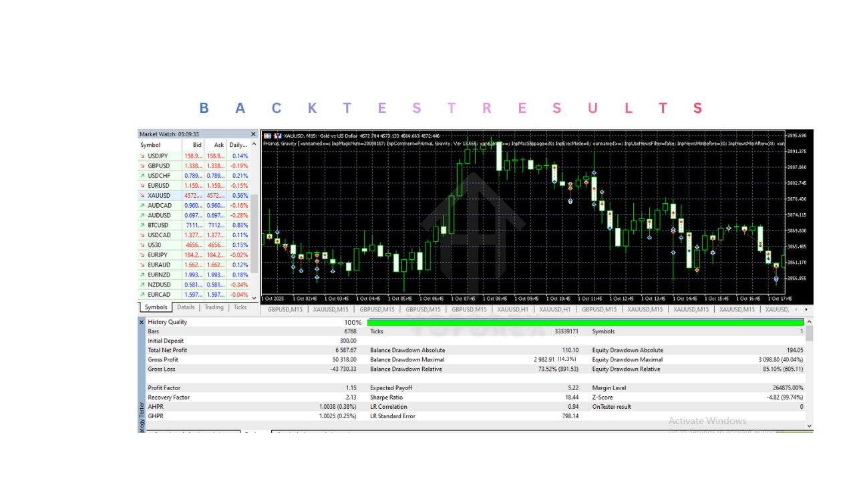Click the down arrow icon beside XAUUSD symbol
This screenshot has height=481, width=855.
142,195
